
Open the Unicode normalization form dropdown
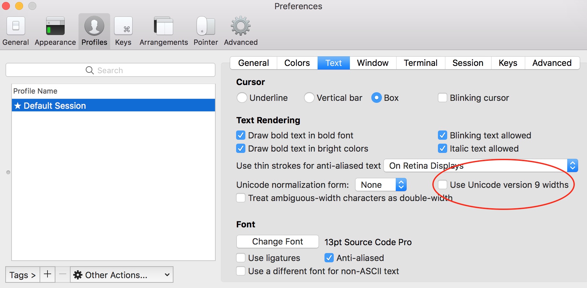pyautogui.click(x=381, y=185)
